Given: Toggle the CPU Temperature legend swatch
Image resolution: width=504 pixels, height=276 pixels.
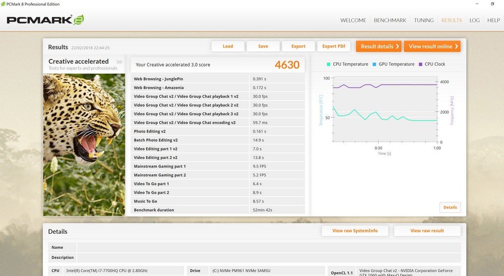Looking at the screenshot, I should click(329, 64).
